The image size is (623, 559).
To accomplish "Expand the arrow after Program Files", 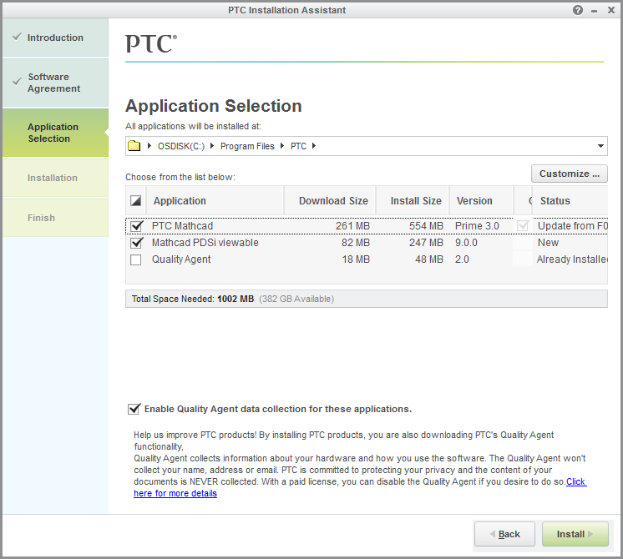I will 282,146.
